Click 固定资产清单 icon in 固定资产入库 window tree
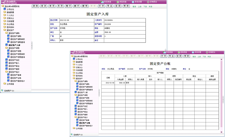This screenshot has height=137, width=225. tap(9, 75)
